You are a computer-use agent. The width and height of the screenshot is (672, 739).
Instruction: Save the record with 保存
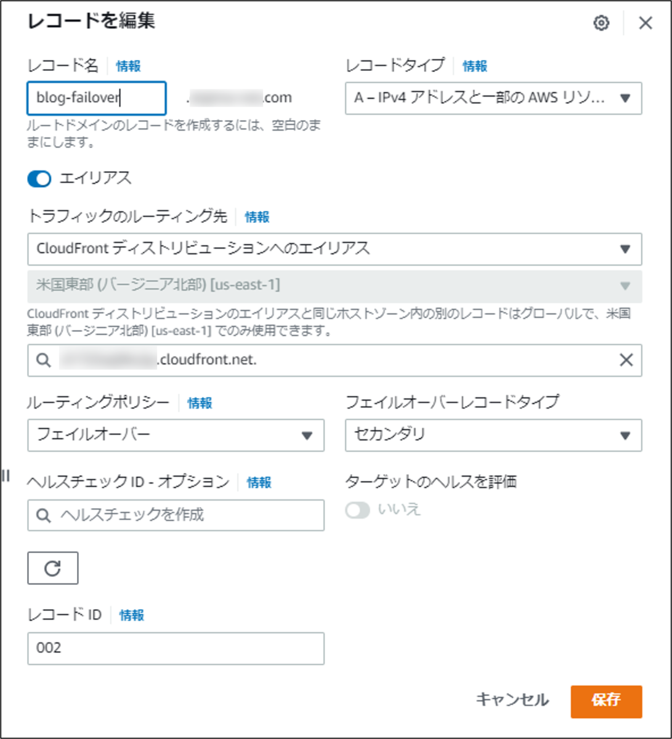tap(606, 701)
